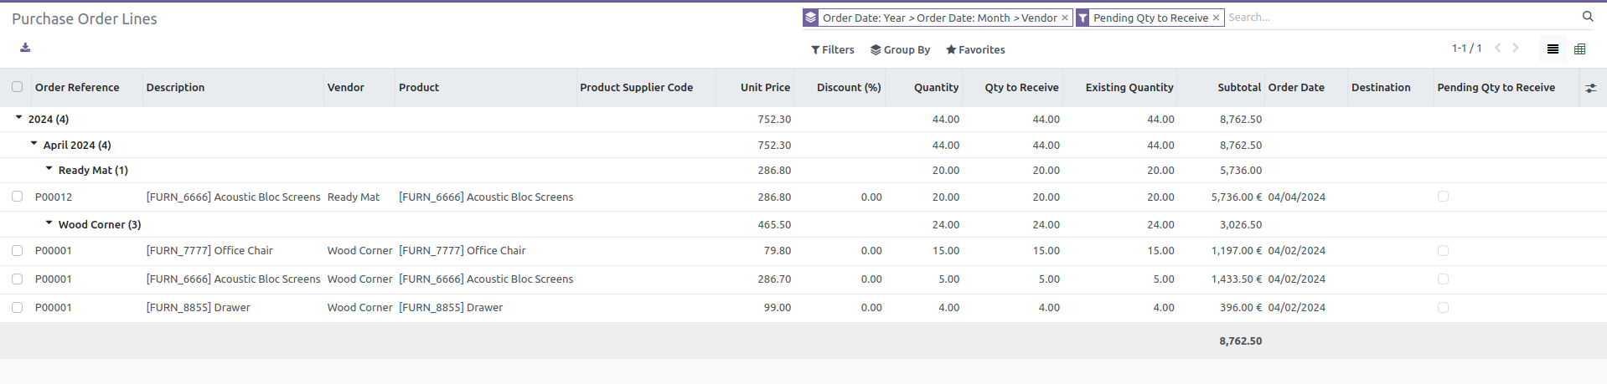Viewport: 1607px width, 384px height.
Task: Open the Filters menu
Action: pyautogui.click(x=833, y=50)
